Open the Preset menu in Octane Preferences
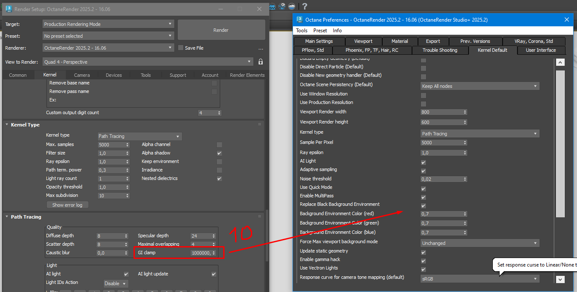This screenshot has height=292, width=577. [x=320, y=31]
